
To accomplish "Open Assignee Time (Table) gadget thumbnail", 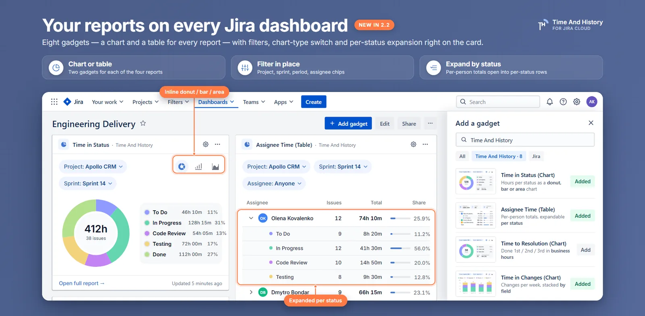I will tap(476, 216).
